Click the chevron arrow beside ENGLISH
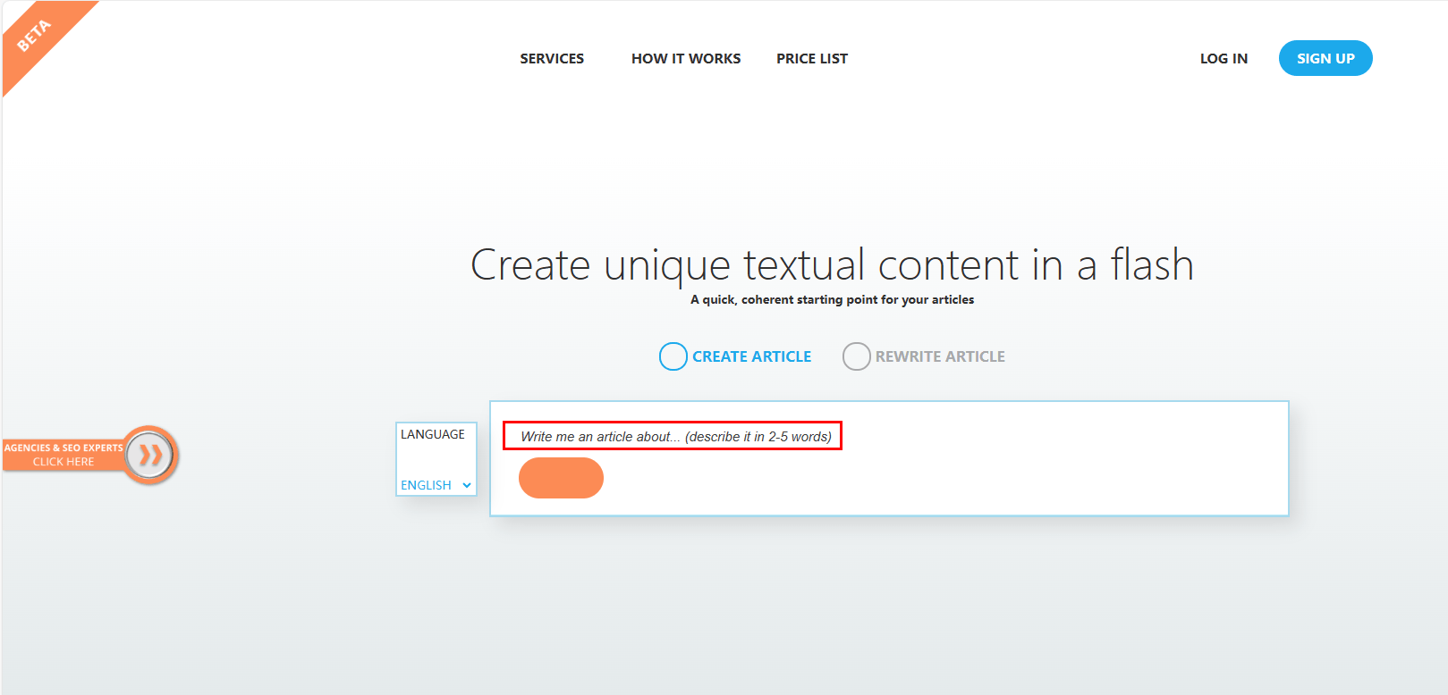The image size is (1448, 695). pos(467,485)
